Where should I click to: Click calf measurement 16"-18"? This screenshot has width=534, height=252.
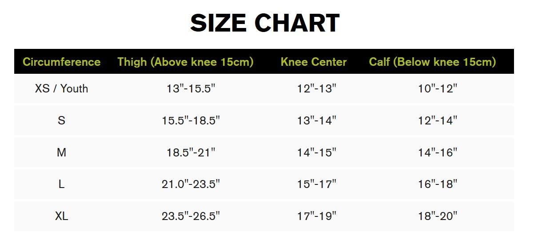pyautogui.click(x=437, y=184)
